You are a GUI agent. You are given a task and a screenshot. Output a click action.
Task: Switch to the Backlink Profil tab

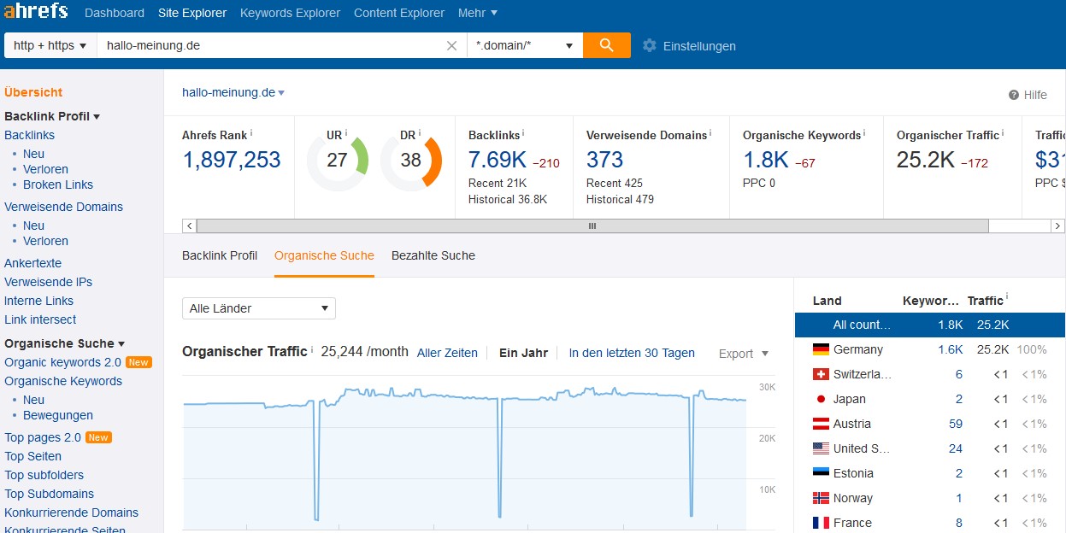tap(220, 255)
